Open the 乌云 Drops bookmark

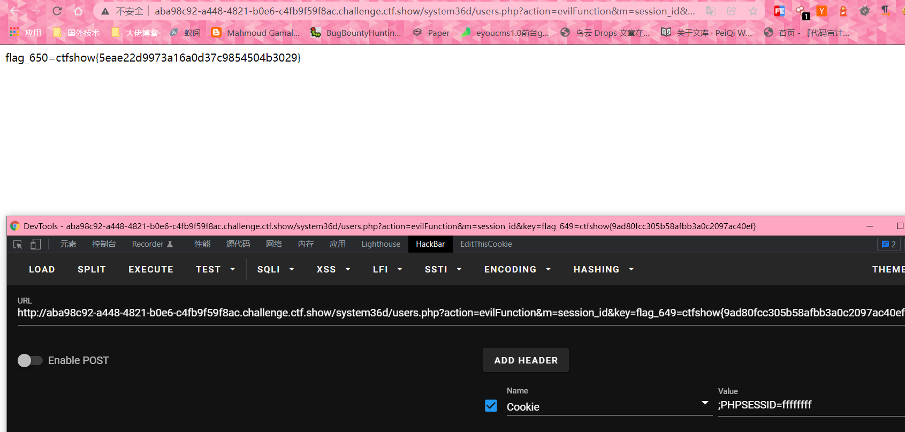coord(605,33)
